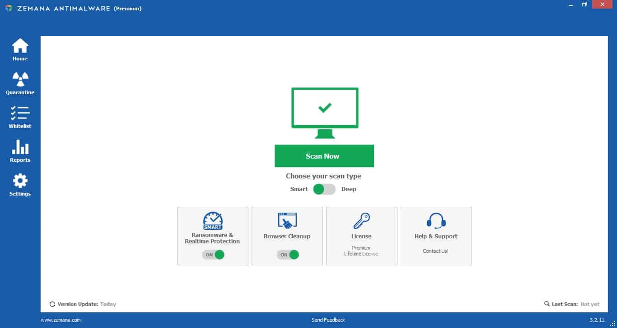
Task: Click the Zemana logo in title bar
Action: click(8, 8)
